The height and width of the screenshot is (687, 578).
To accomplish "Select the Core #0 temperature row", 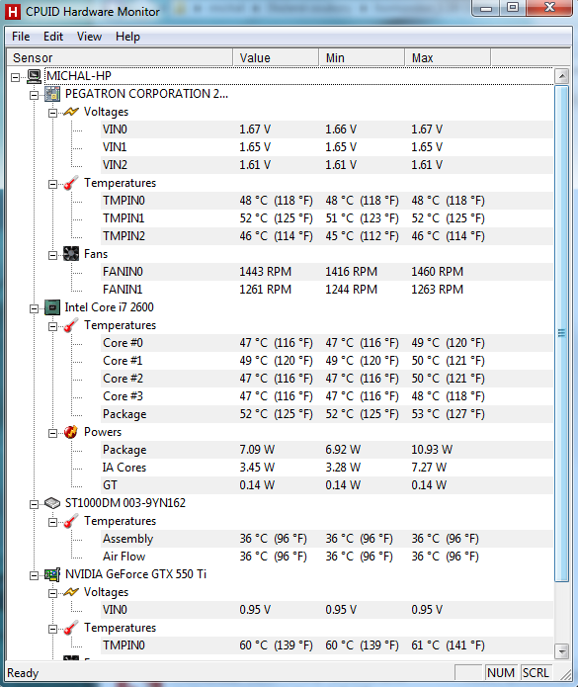I will [x=326, y=343].
